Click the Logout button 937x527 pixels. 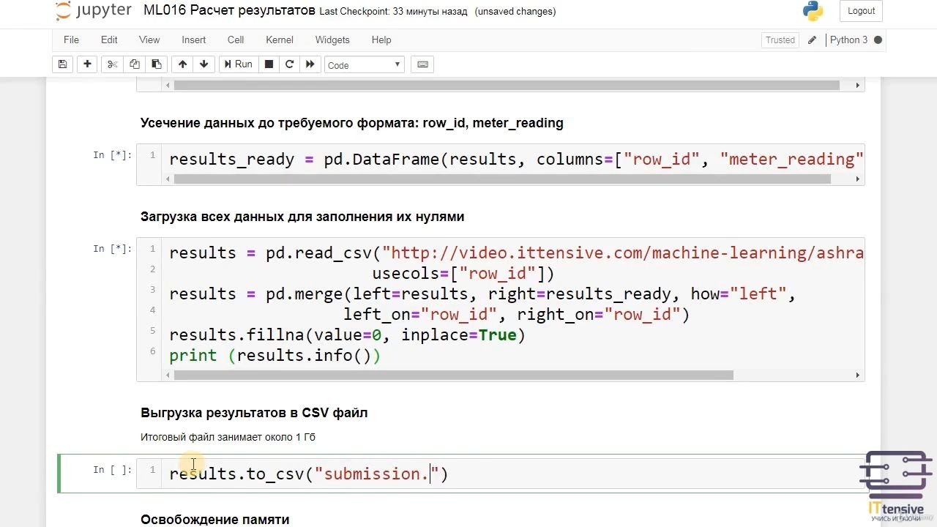point(861,11)
